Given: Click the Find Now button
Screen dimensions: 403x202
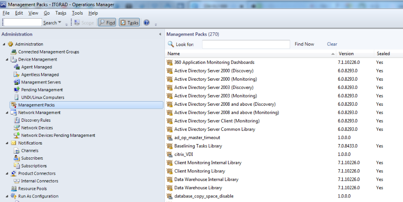Looking at the screenshot, I should pyautogui.click(x=304, y=44).
